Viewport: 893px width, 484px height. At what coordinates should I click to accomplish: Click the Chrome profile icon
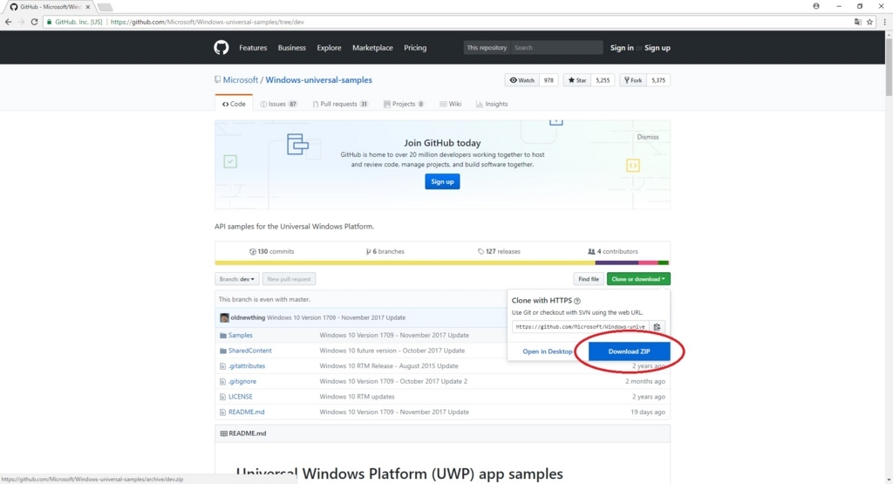(816, 6)
